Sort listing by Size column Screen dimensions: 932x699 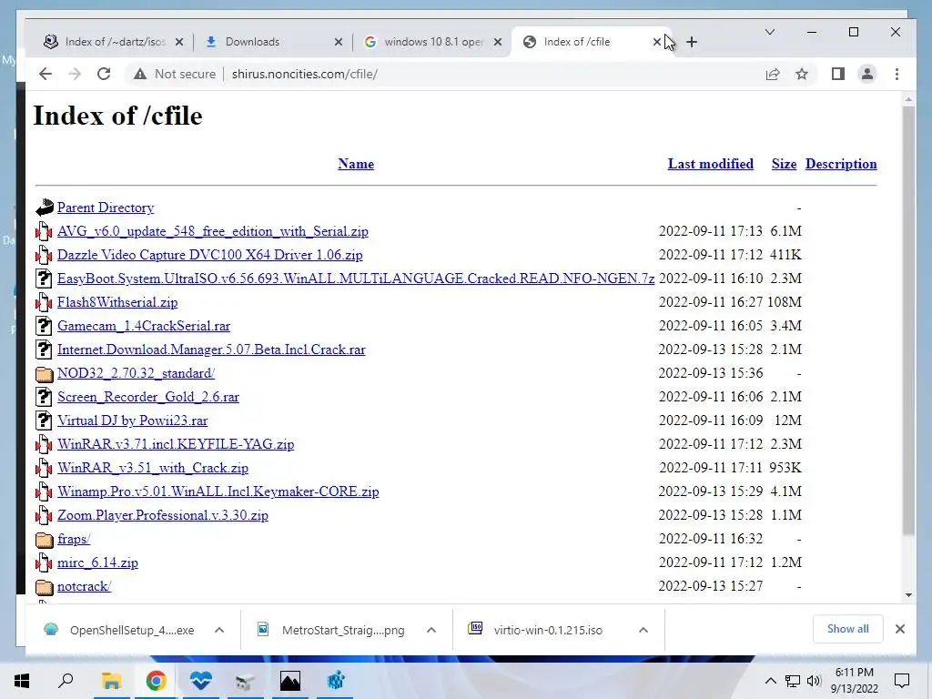[784, 164]
